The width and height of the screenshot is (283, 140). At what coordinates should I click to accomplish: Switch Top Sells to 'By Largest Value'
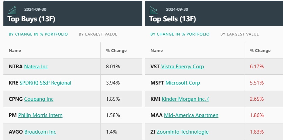point(240,34)
